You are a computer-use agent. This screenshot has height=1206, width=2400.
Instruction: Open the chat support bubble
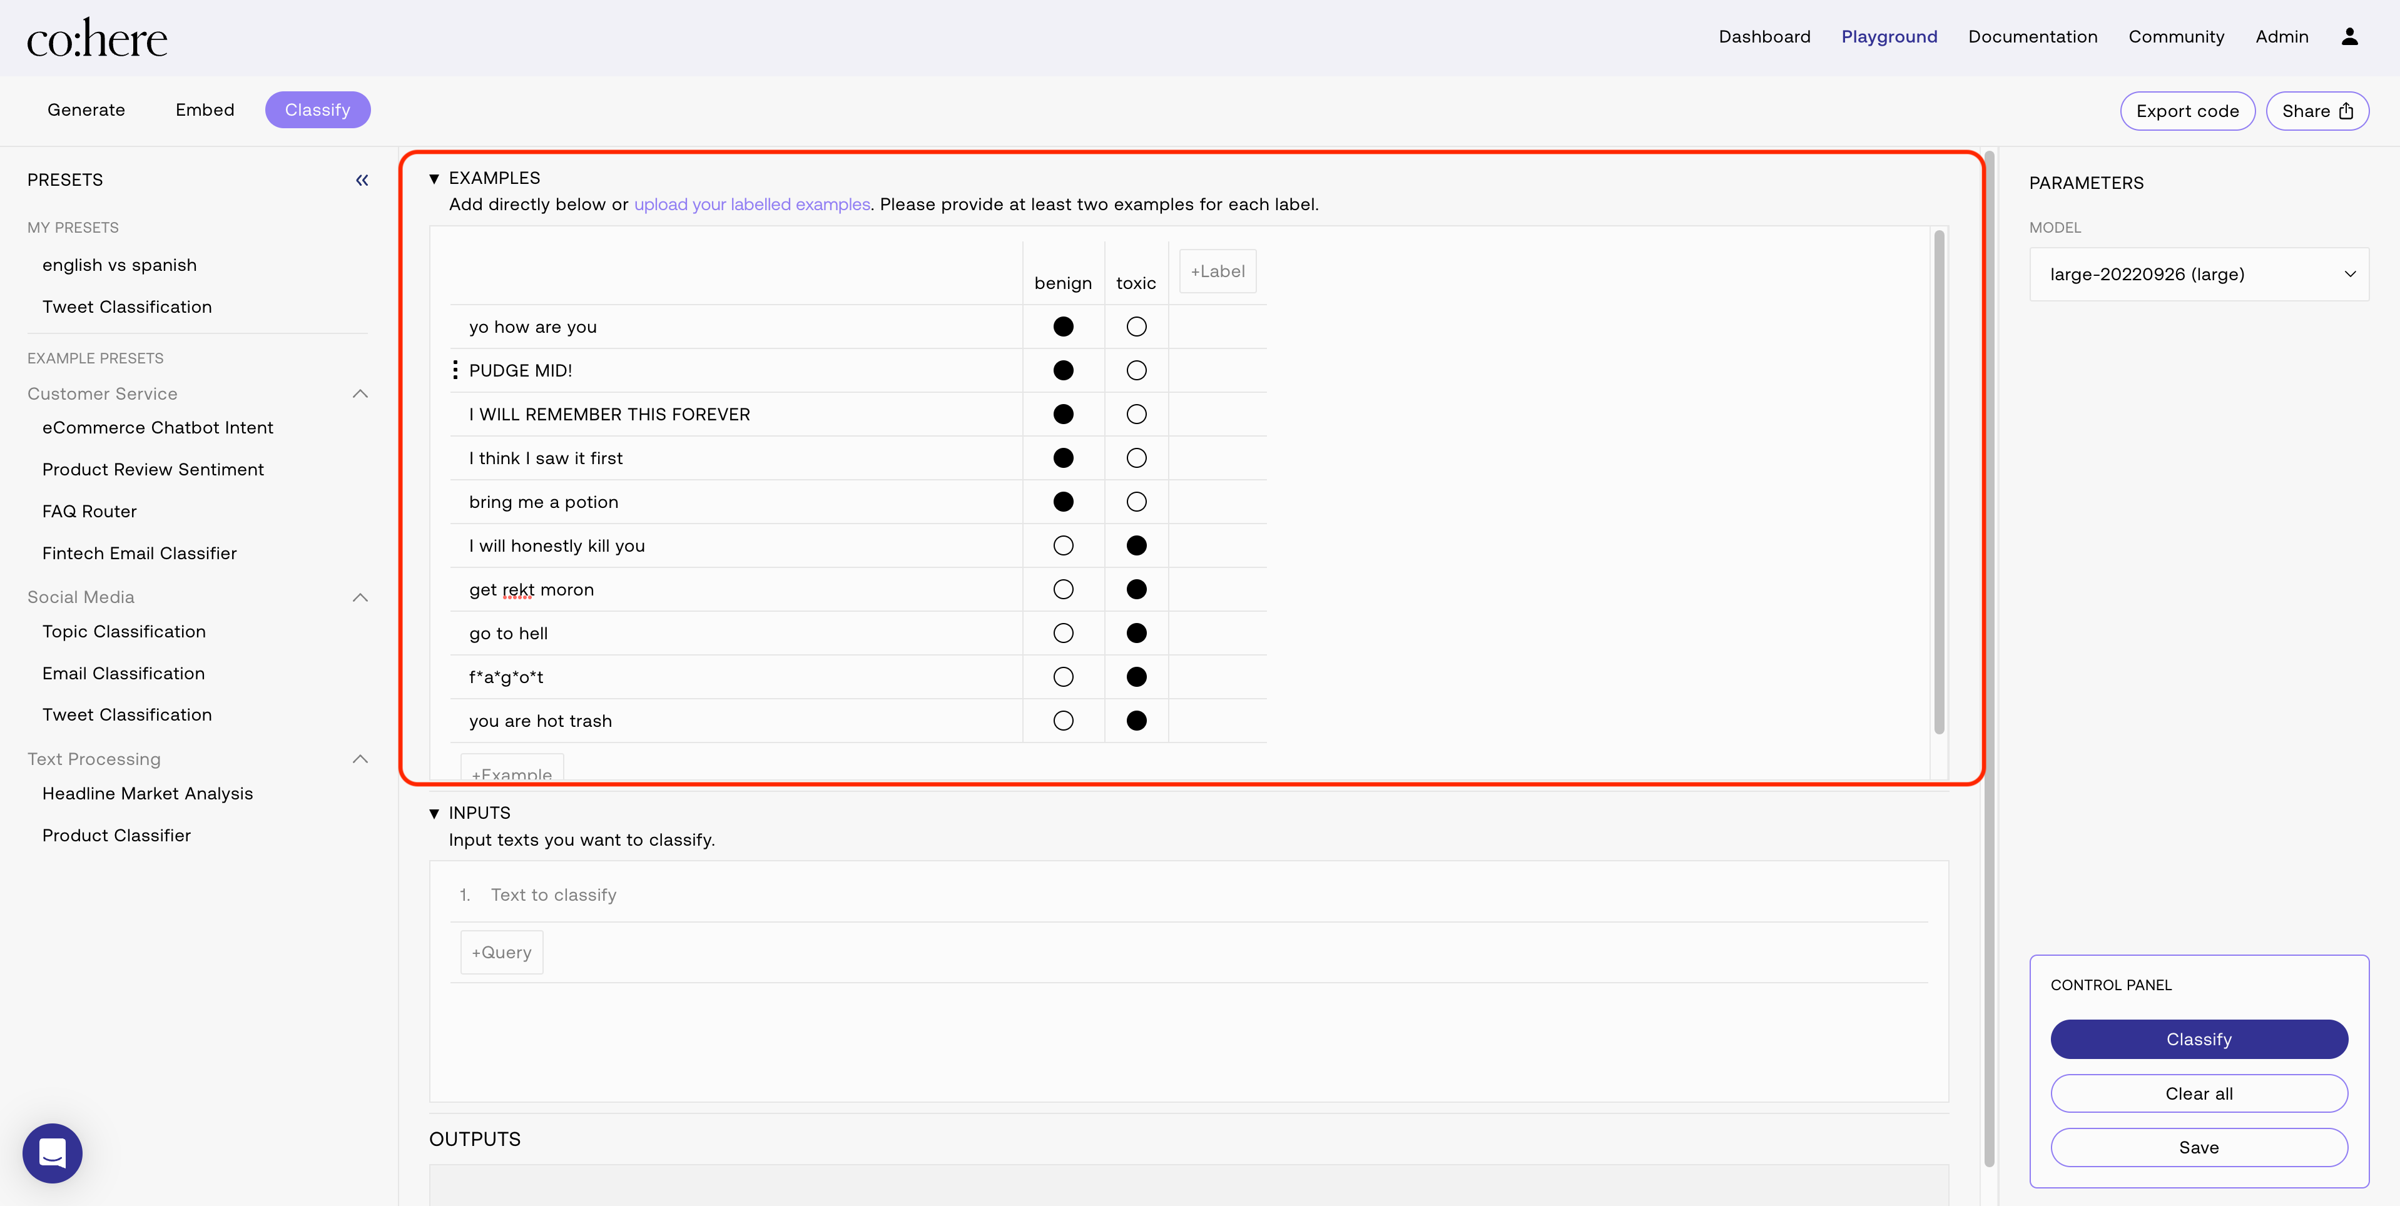pyautogui.click(x=52, y=1152)
